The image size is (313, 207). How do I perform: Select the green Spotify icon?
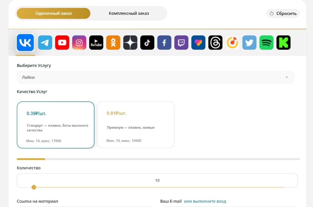267,43
